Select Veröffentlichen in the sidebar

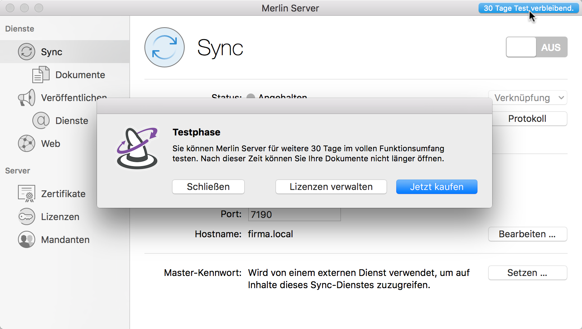[65, 97]
